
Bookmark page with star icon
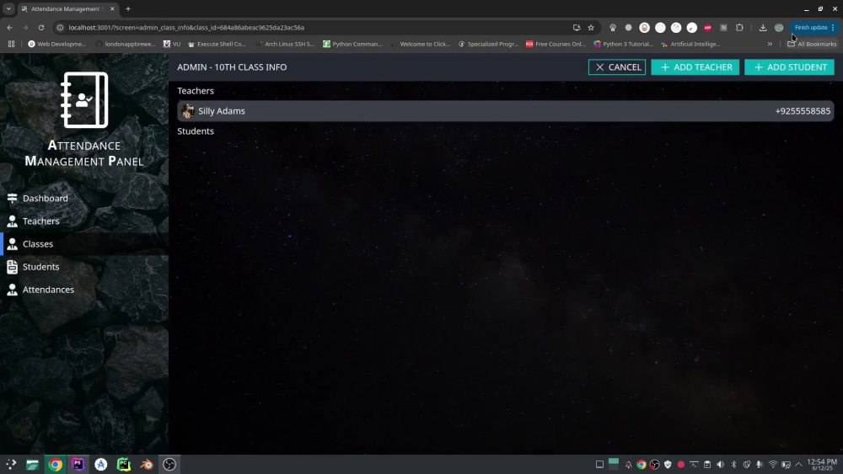(x=591, y=28)
